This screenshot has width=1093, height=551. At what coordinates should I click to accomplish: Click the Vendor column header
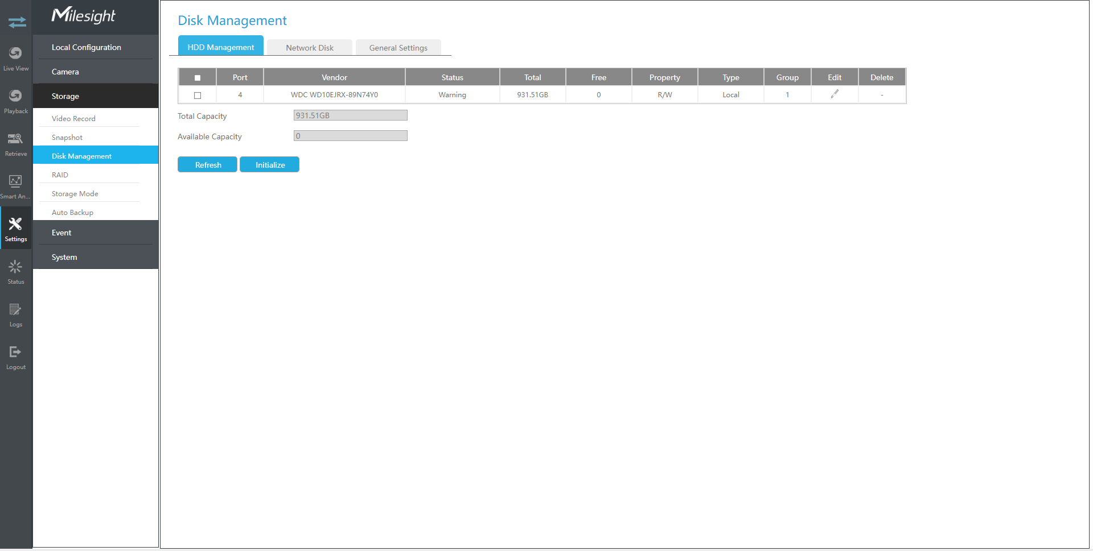coord(334,77)
